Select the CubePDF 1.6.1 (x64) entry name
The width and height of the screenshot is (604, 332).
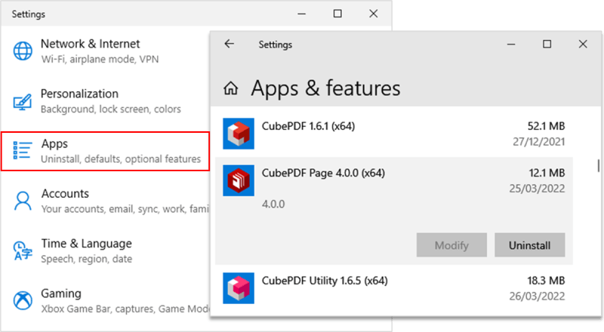pos(308,126)
